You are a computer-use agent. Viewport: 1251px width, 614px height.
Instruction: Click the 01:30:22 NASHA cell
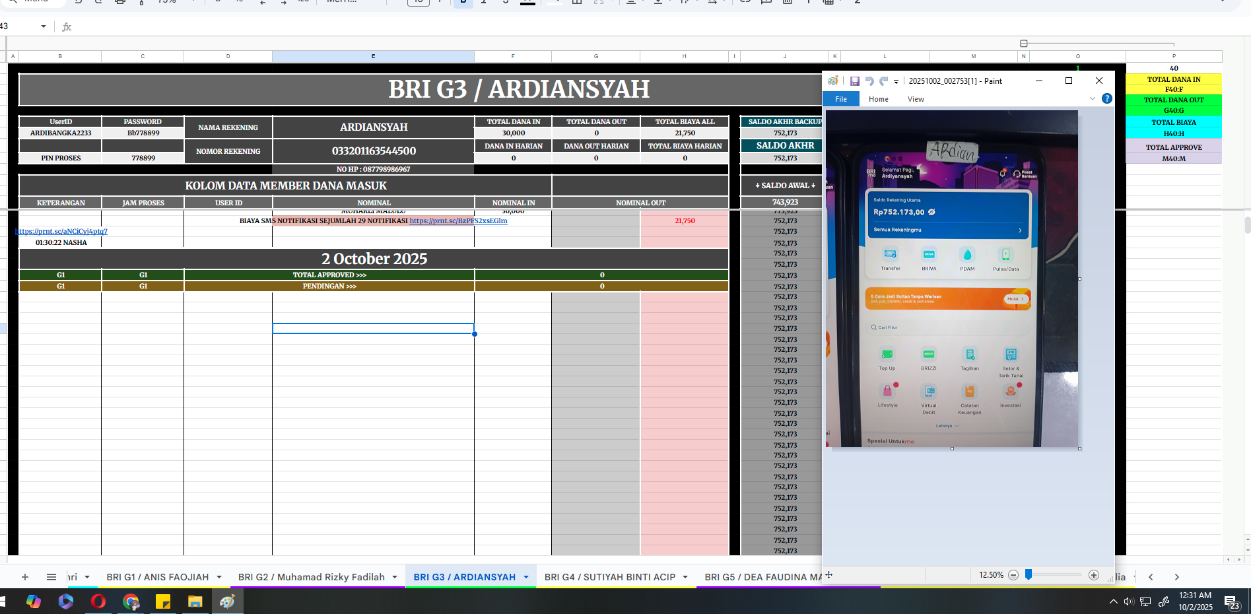pyautogui.click(x=61, y=242)
